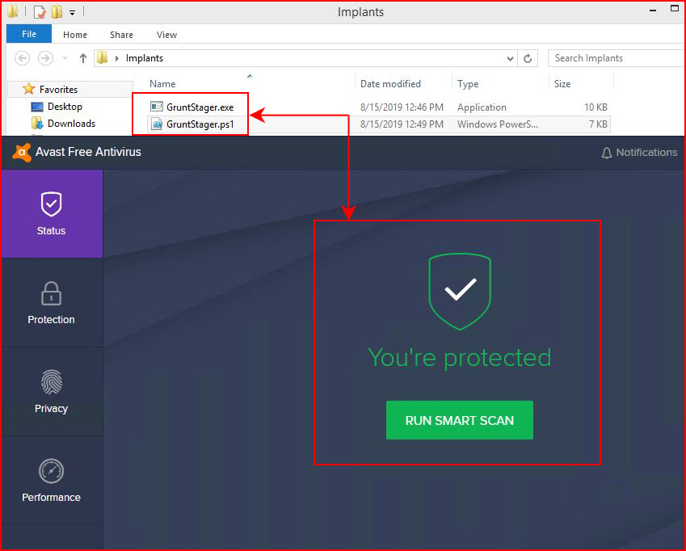
Task: Refresh the Implants folder
Action: coord(528,58)
